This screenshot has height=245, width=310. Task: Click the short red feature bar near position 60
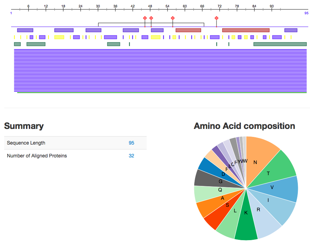coord(188,30)
